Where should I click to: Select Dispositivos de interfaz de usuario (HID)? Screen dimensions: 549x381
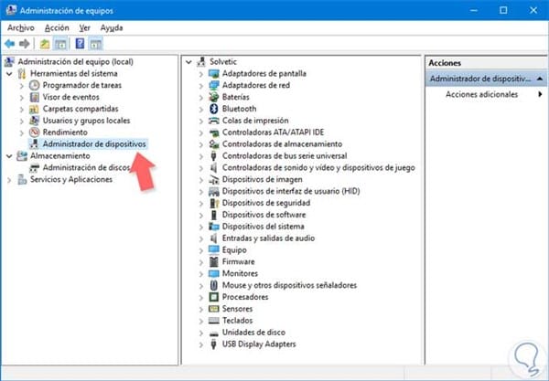pyautogui.click(x=291, y=191)
